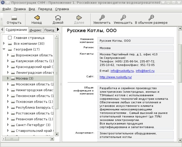Click content pane scroll down arrow
The image size is (182, 147).
[x=180, y=140]
